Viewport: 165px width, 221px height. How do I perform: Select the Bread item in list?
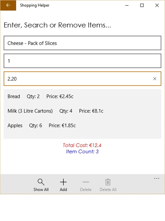(14, 96)
